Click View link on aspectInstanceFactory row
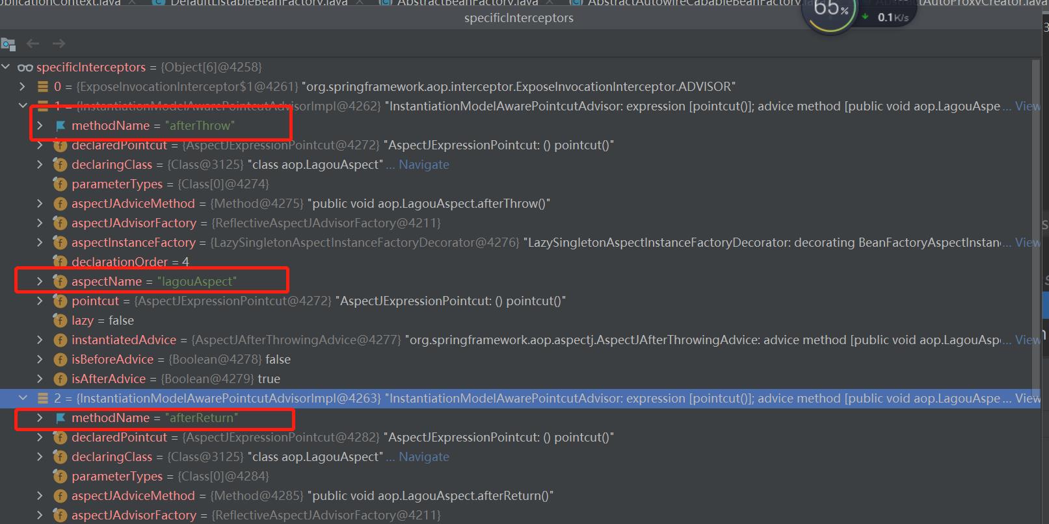 pyautogui.click(x=1028, y=242)
